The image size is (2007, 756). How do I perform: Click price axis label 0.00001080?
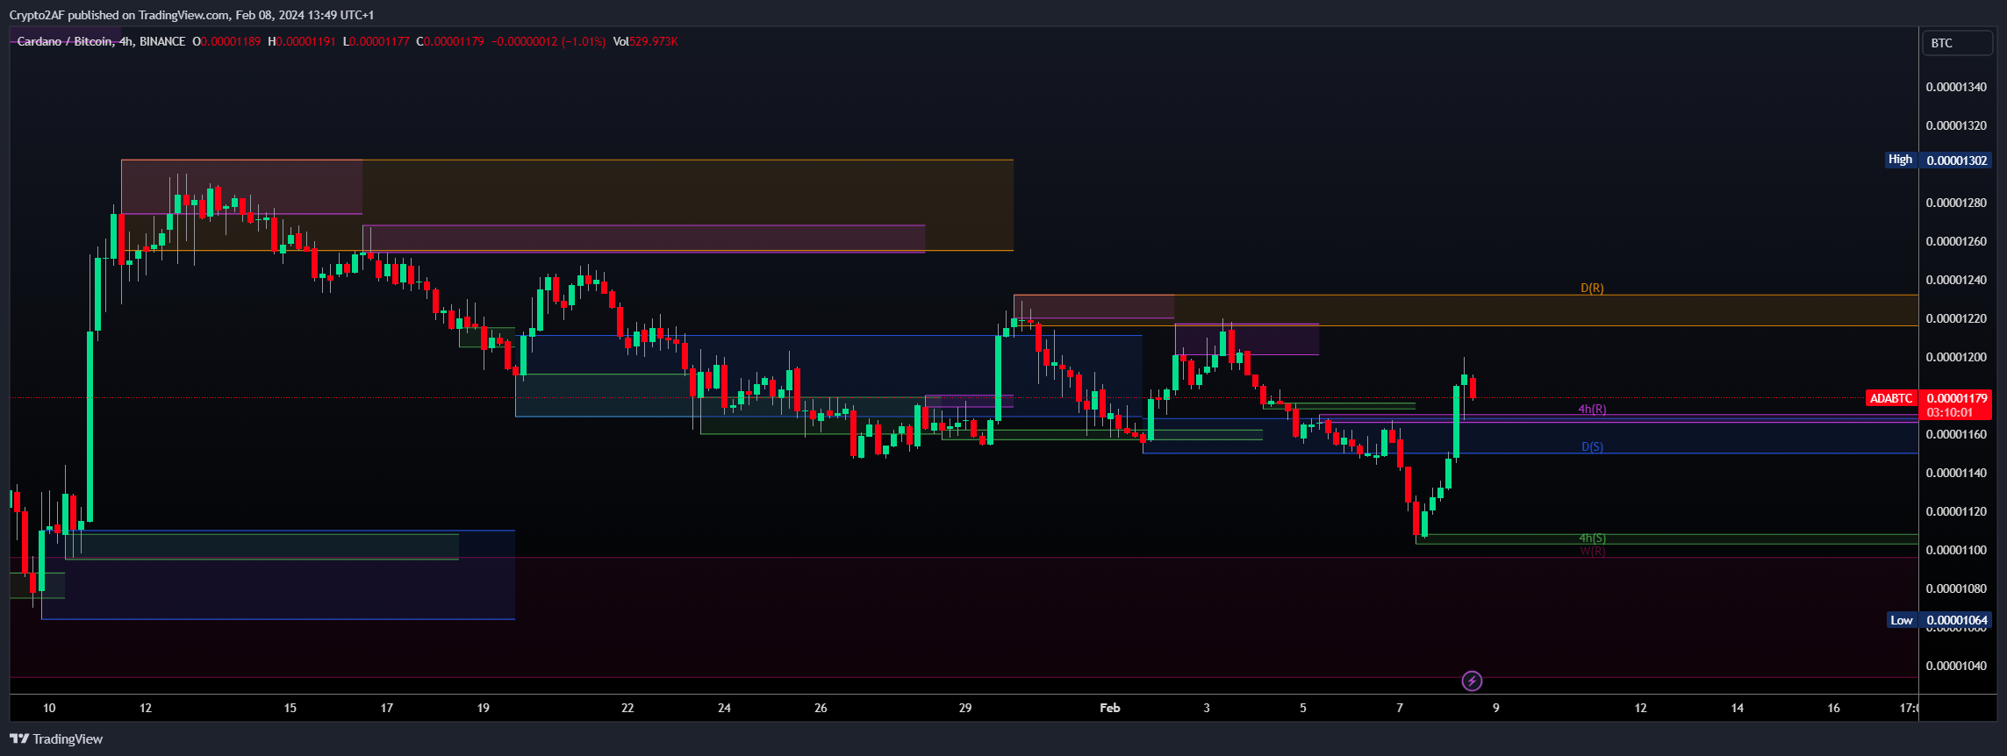pos(1954,588)
